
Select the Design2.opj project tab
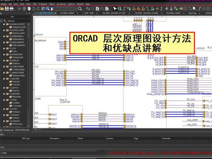tap(9, 130)
